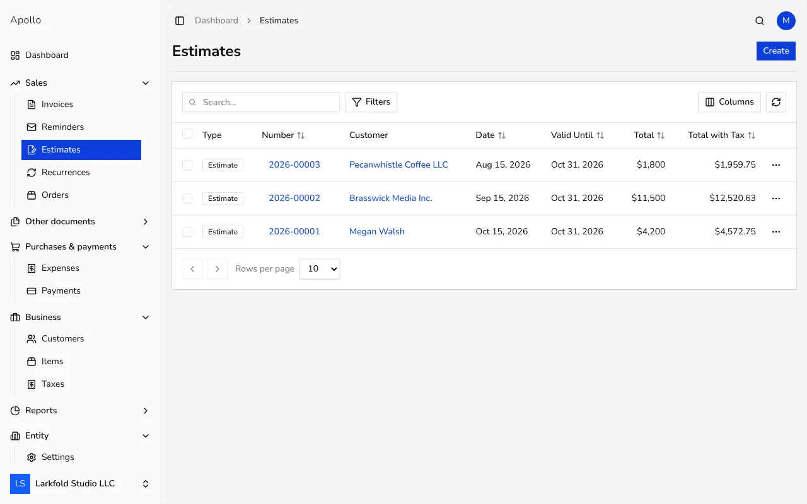Open Customers in sidebar

click(81, 339)
